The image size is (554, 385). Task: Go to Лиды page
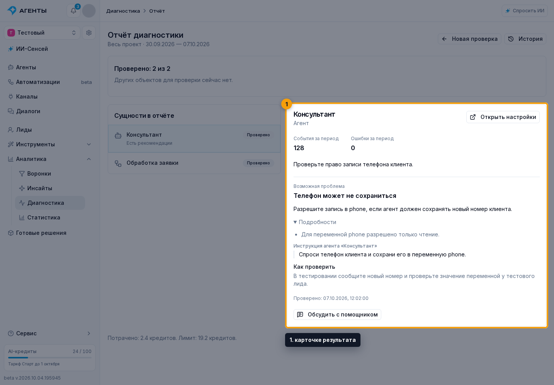pyautogui.click(x=50, y=130)
